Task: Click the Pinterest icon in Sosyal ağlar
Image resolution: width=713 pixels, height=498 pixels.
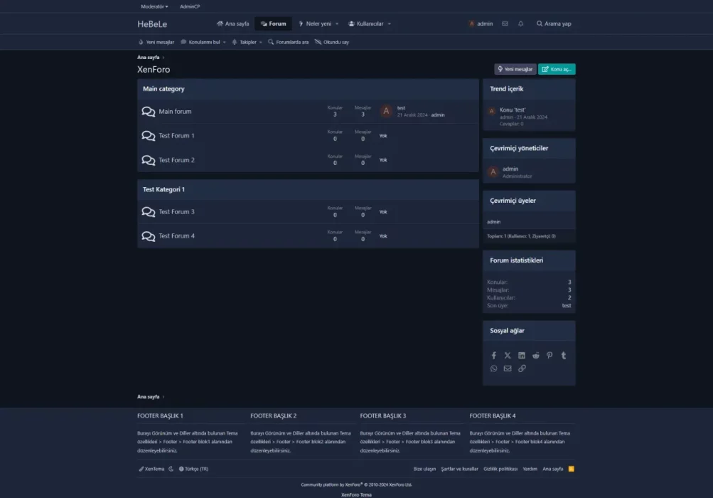Action: [x=549, y=355]
